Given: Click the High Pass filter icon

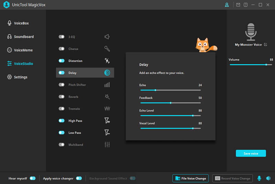Looking at the screenshot, I should [107, 121].
